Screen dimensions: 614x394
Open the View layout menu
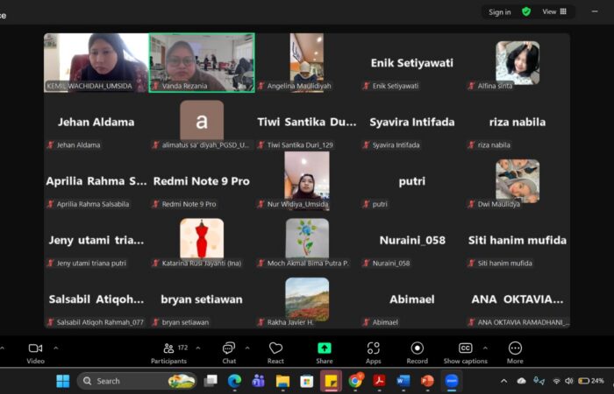[x=554, y=11]
